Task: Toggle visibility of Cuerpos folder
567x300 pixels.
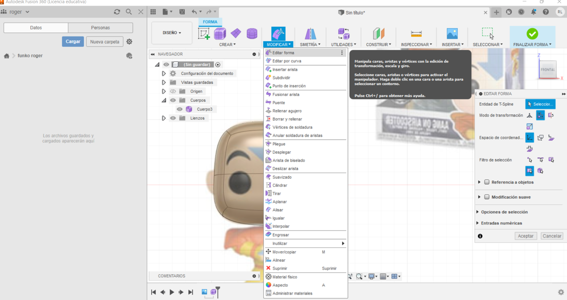Action: (173, 100)
